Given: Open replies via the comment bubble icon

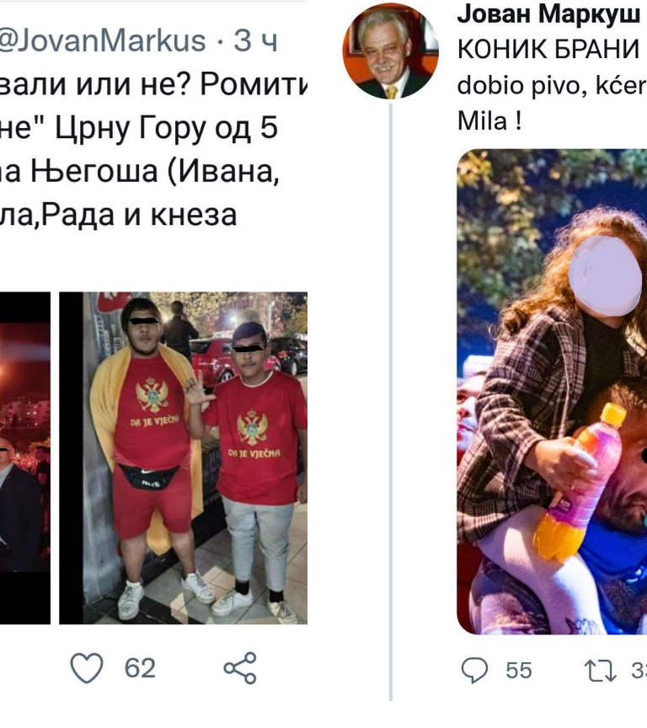Looking at the screenshot, I should coord(474,671).
